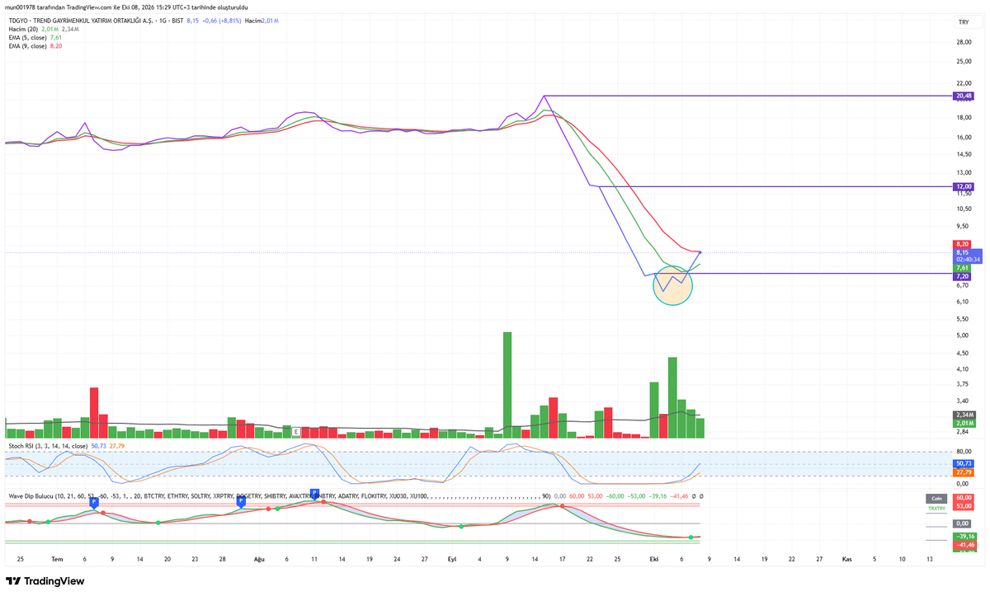Click the blue 'P' flag near Ağu 11

[314, 493]
